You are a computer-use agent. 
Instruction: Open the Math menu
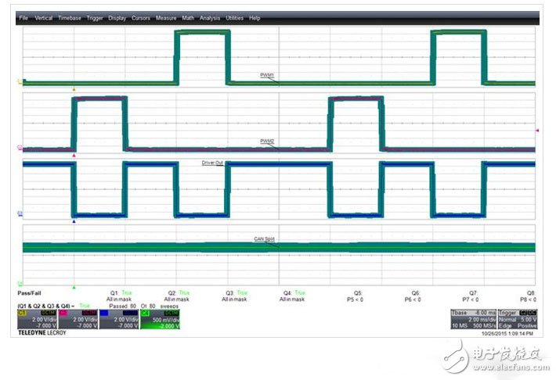click(x=189, y=17)
